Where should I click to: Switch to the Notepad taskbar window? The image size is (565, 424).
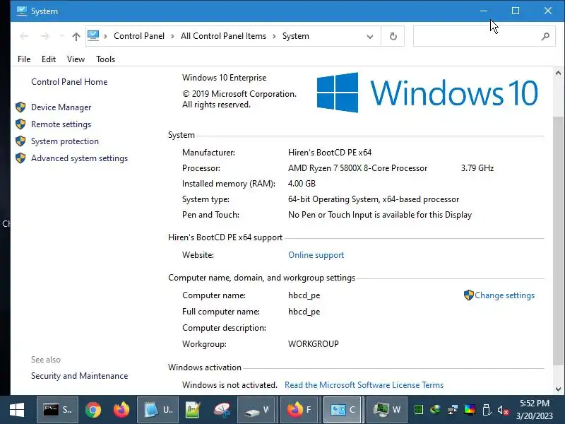click(x=157, y=410)
